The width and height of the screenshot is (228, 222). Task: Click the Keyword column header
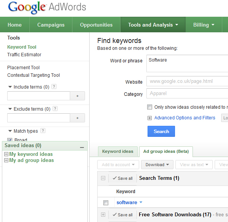126,192
